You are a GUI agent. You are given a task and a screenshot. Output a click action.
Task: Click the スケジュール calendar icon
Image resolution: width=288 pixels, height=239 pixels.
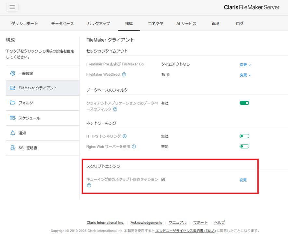pos(13,118)
